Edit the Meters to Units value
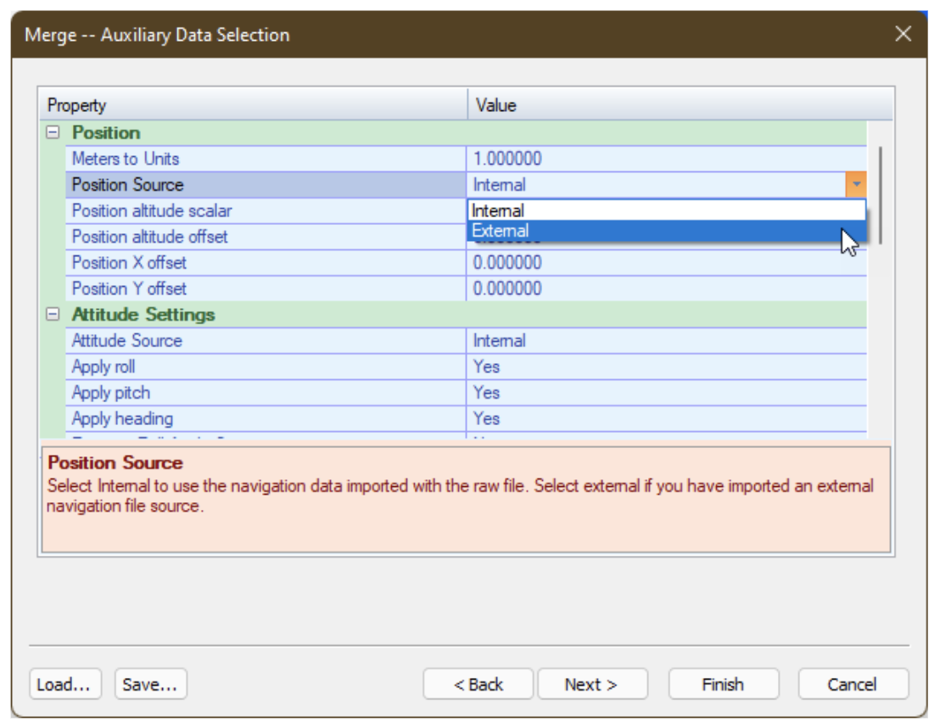Screen dimensions: 940x728 (666, 159)
